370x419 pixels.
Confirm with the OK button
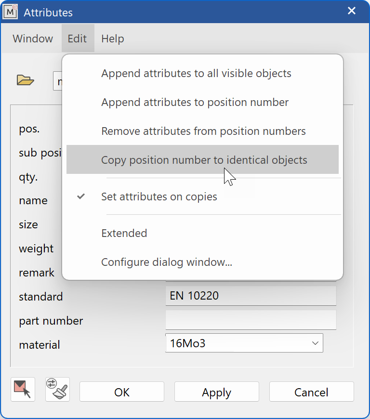point(121,392)
